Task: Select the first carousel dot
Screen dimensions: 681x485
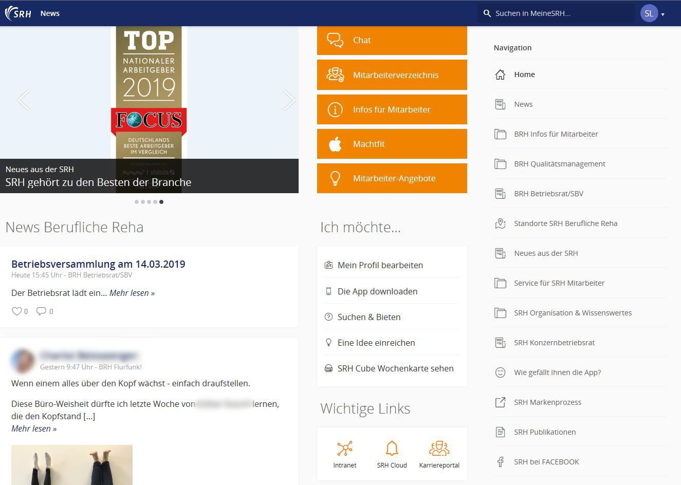Action: pos(137,202)
